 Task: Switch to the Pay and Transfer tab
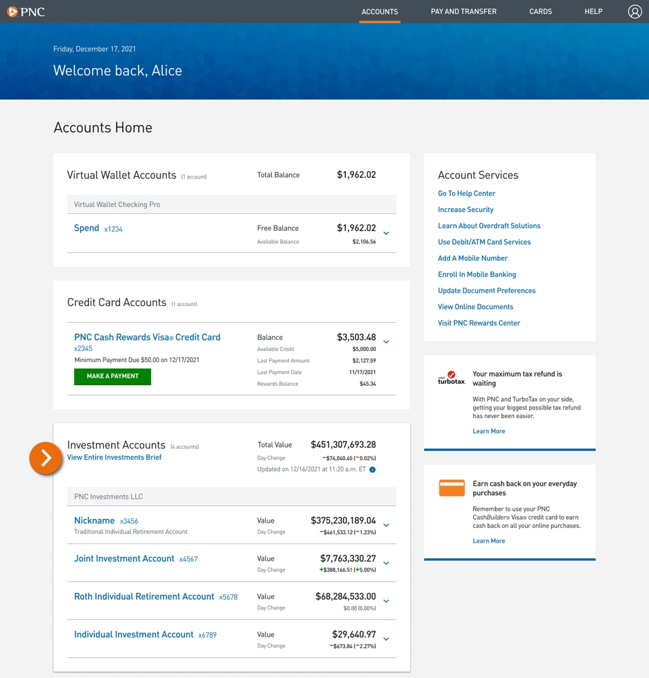pyautogui.click(x=463, y=11)
